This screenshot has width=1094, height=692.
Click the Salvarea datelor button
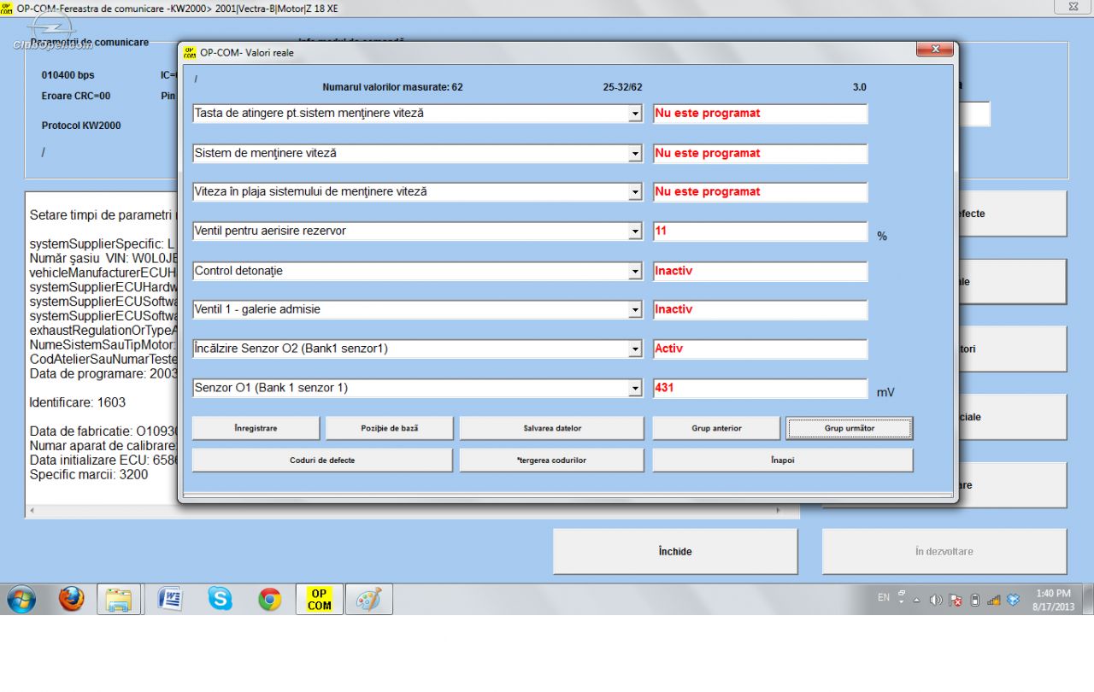click(x=552, y=428)
